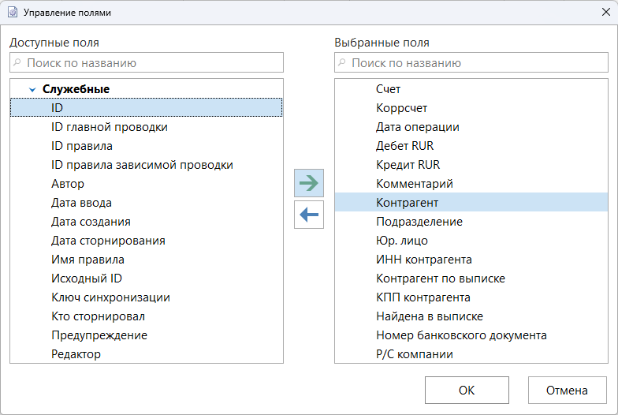Click search magnifier icon in available fields

point(17,62)
